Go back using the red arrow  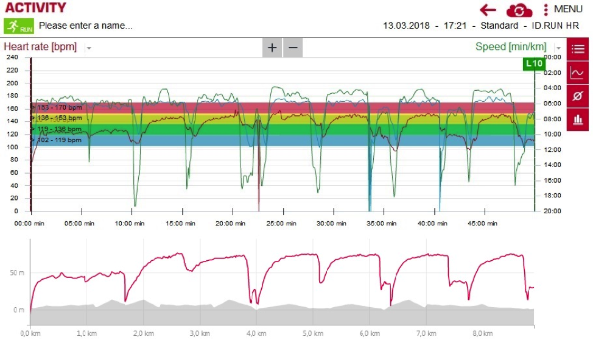pos(488,10)
